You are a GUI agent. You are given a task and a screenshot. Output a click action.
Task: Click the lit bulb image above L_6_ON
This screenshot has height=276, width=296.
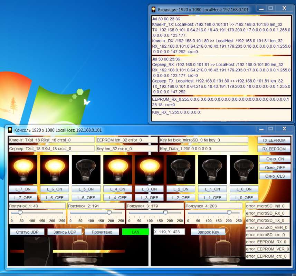pyautogui.click(x=55, y=169)
